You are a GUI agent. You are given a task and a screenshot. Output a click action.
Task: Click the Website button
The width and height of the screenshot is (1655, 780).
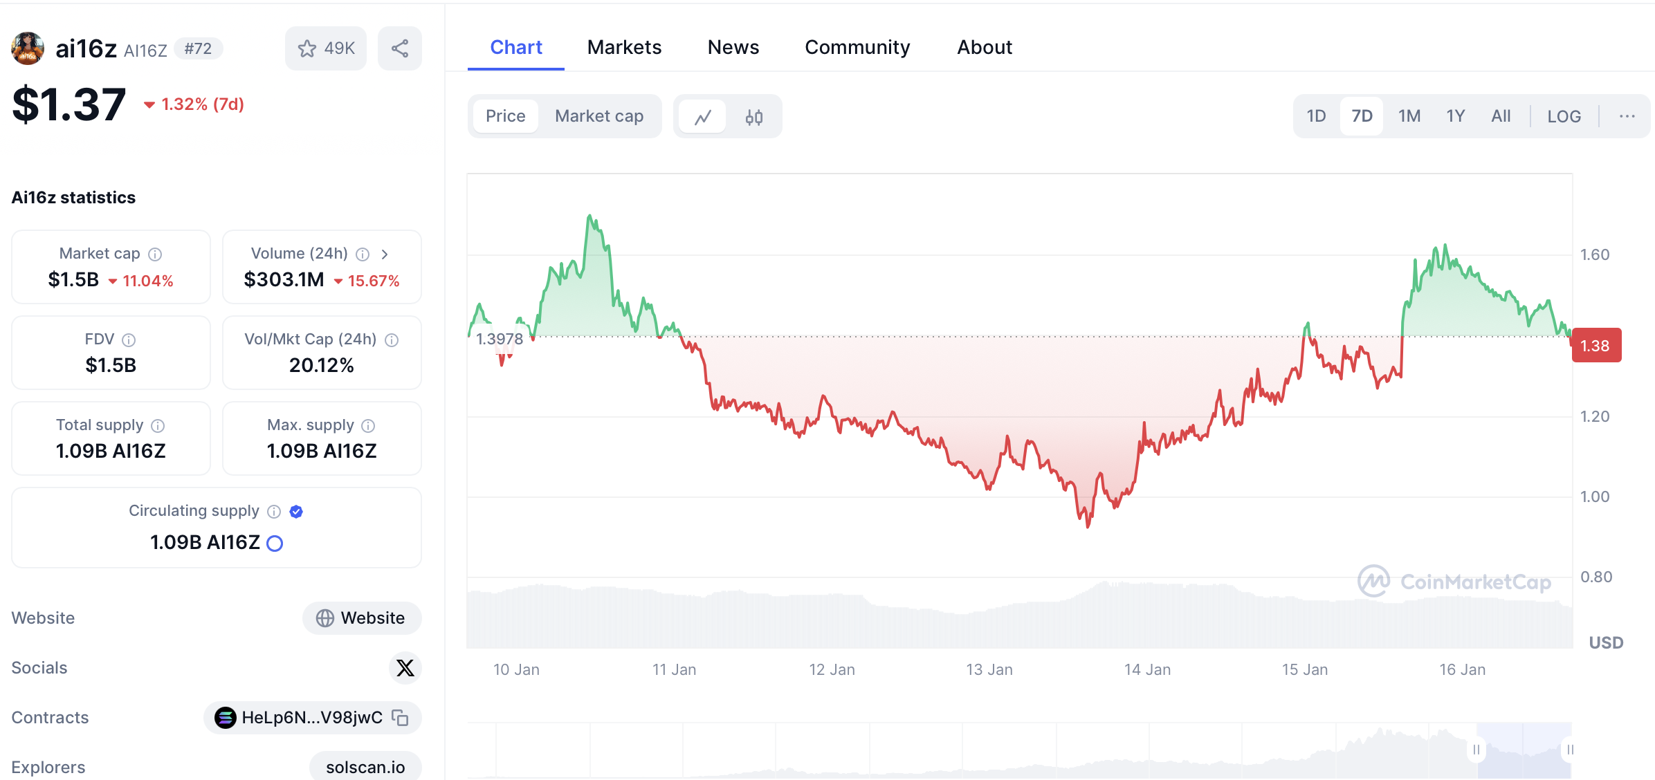(361, 618)
